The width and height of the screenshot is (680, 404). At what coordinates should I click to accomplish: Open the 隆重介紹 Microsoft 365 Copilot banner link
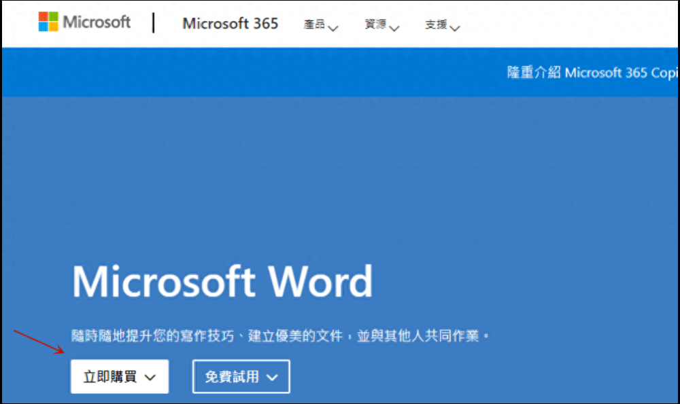tap(592, 73)
